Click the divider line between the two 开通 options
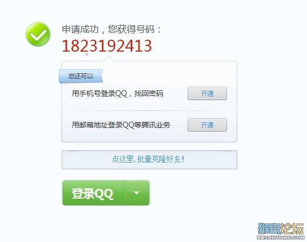The height and width of the screenshot is (242, 307). (x=147, y=110)
